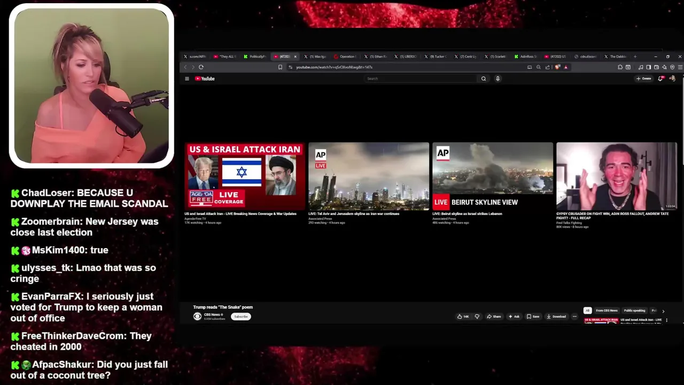The image size is (684, 385).
Task: Open Brave Shields lion icon
Action: (x=557, y=67)
